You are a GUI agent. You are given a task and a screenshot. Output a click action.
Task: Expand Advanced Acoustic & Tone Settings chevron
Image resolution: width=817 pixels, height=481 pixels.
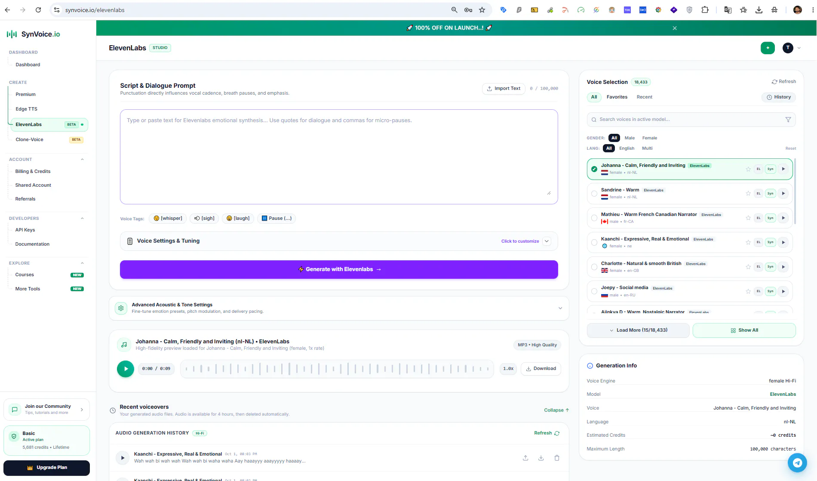(560, 308)
